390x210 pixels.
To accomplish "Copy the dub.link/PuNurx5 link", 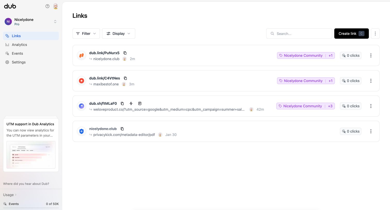I will [125, 53].
